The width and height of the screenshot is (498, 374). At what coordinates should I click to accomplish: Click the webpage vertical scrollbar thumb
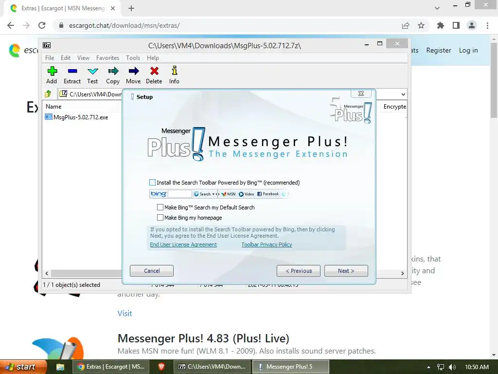pos(494,79)
